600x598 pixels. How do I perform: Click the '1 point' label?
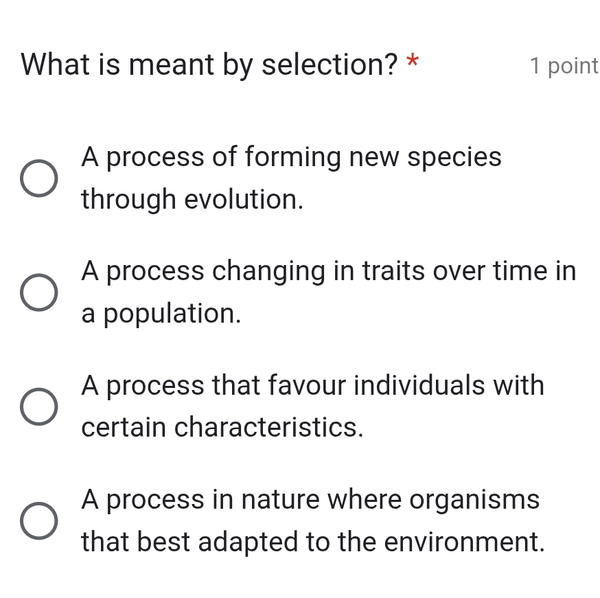(x=564, y=65)
